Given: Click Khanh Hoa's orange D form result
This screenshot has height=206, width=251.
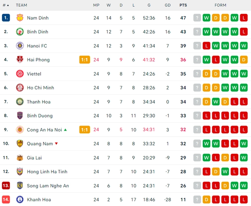Looking at the screenshot, I should pyautogui.click(x=206, y=199).
